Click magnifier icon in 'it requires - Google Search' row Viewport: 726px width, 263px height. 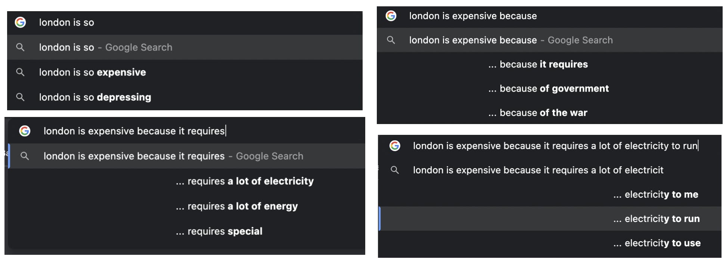click(25, 156)
